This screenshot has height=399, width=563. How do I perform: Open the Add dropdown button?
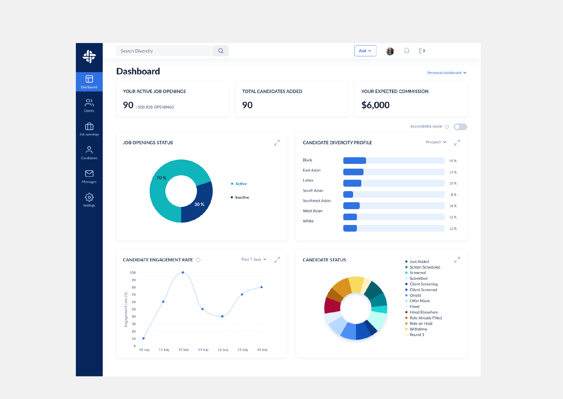365,51
